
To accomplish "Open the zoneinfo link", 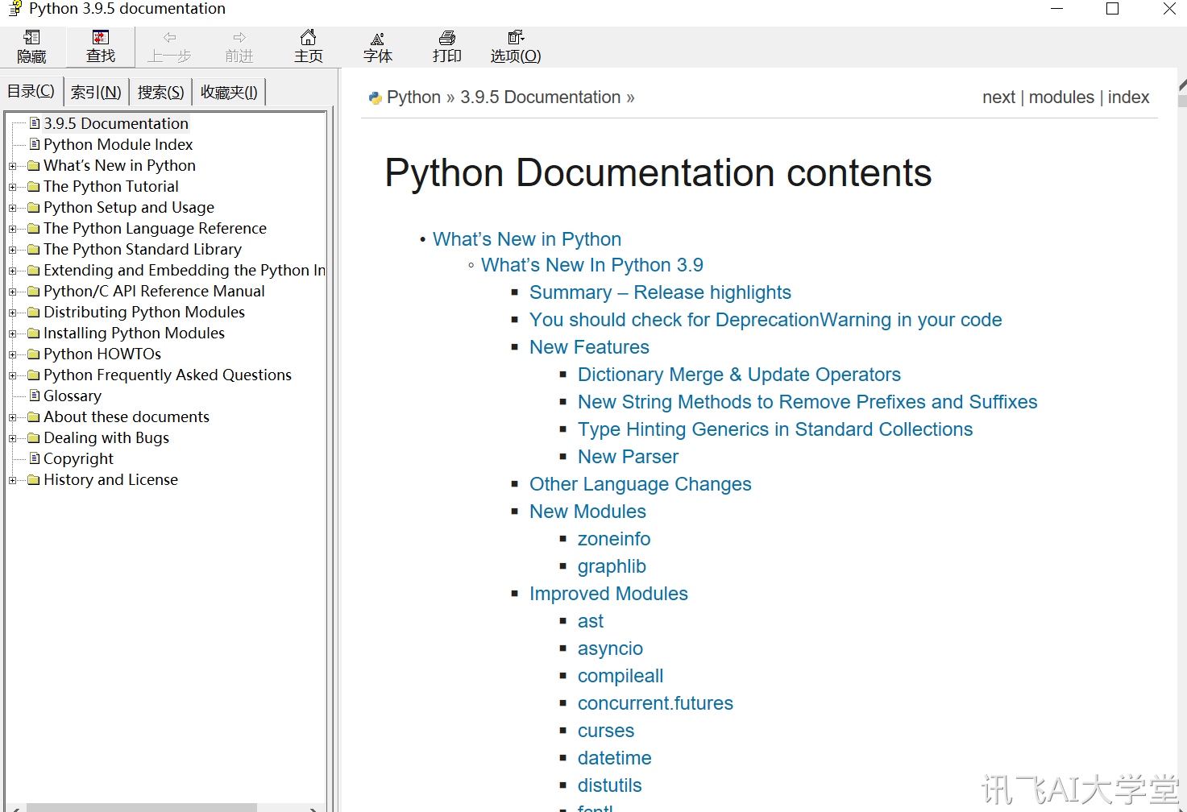I will [x=614, y=539].
